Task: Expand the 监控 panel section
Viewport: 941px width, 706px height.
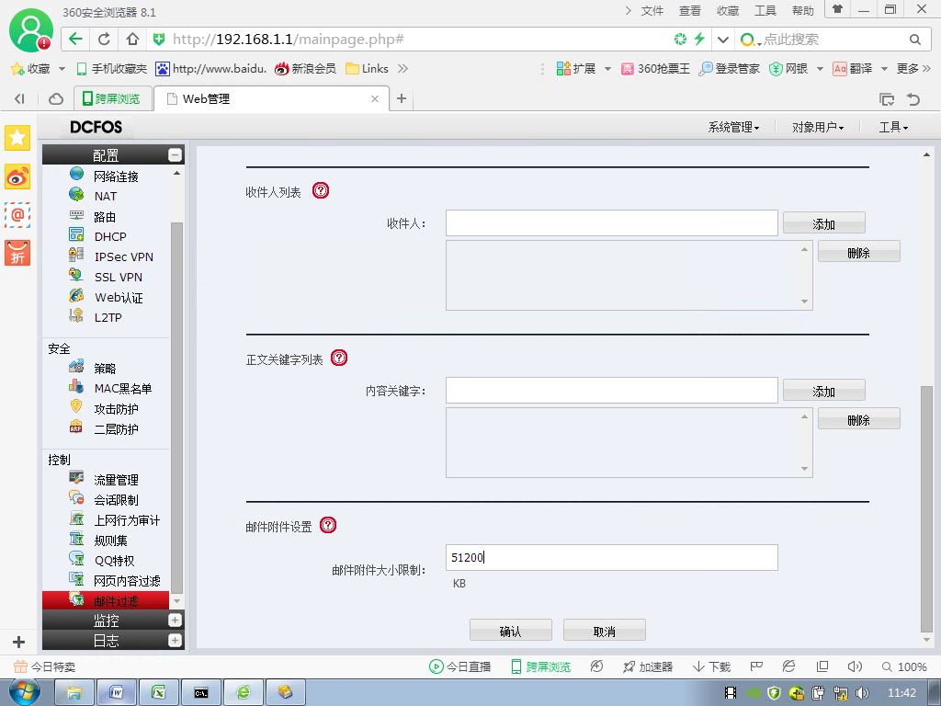Action: pos(175,621)
